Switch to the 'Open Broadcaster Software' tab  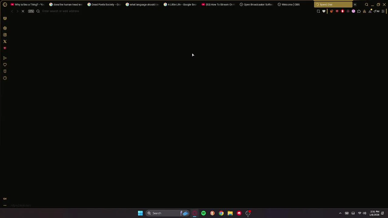click(256, 5)
